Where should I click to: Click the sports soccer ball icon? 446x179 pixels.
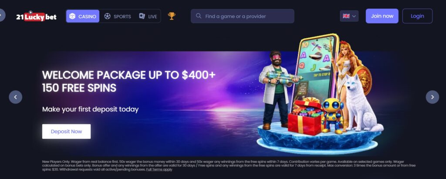107,16
